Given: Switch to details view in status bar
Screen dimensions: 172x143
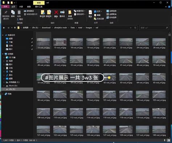Looking at the screenshot, I should [x=164, y=140].
